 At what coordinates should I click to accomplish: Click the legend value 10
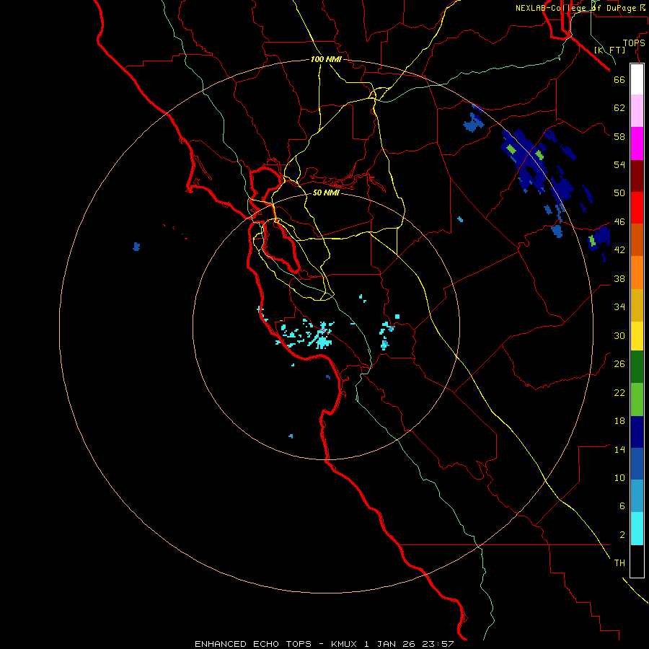point(619,478)
